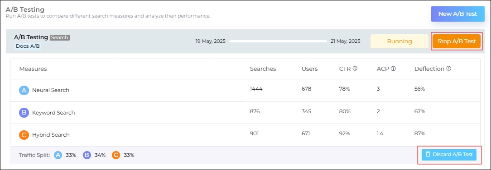
Task: Click Traffic Split C circle icon
Action: point(116,155)
